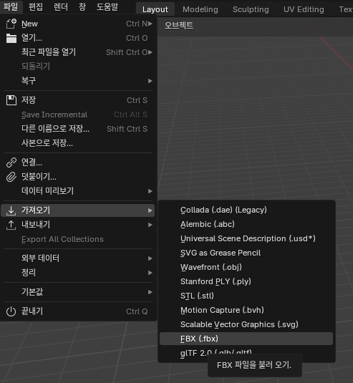
Task: Open the 도움말 menu
Action: (x=107, y=6)
